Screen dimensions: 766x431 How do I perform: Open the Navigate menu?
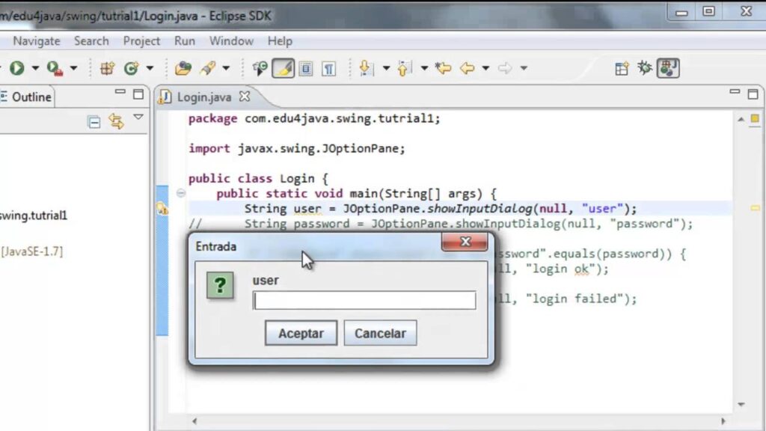tap(36, 41)
